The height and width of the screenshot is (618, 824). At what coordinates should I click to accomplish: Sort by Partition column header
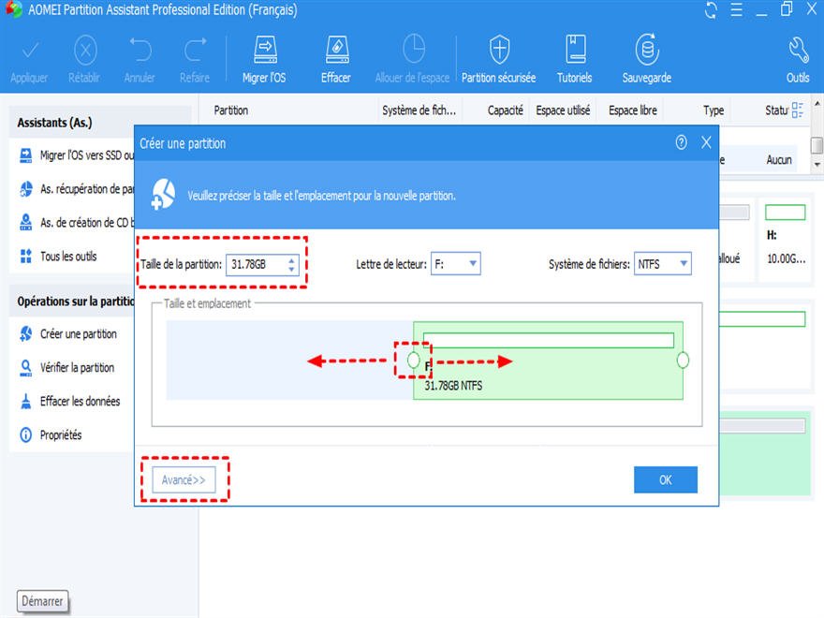point(231,110)
